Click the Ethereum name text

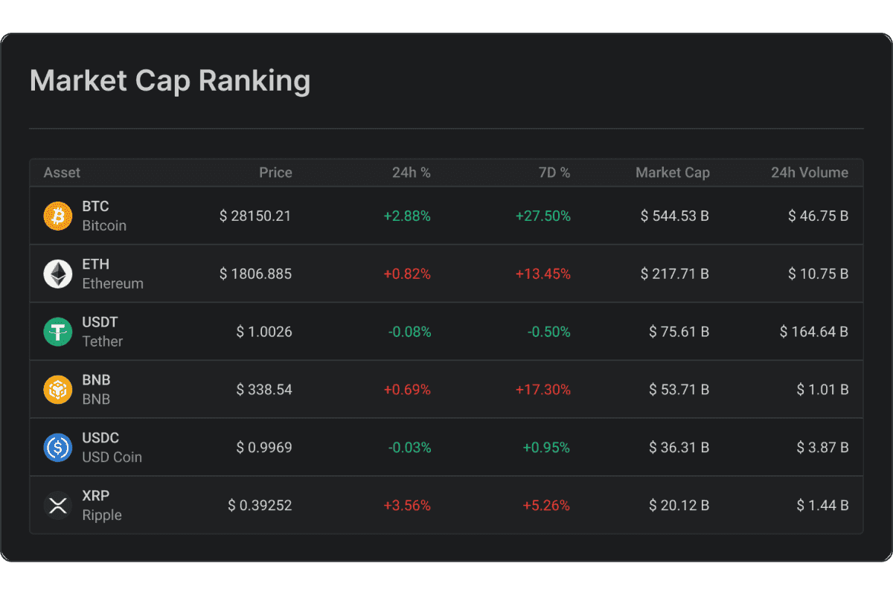click(112, 283)
